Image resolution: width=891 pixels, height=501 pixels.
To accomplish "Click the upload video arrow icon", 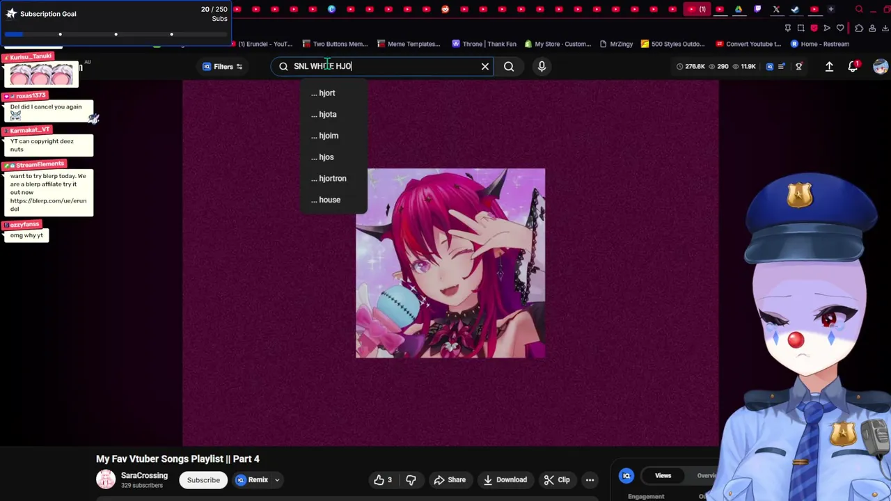I will point(829,66).
